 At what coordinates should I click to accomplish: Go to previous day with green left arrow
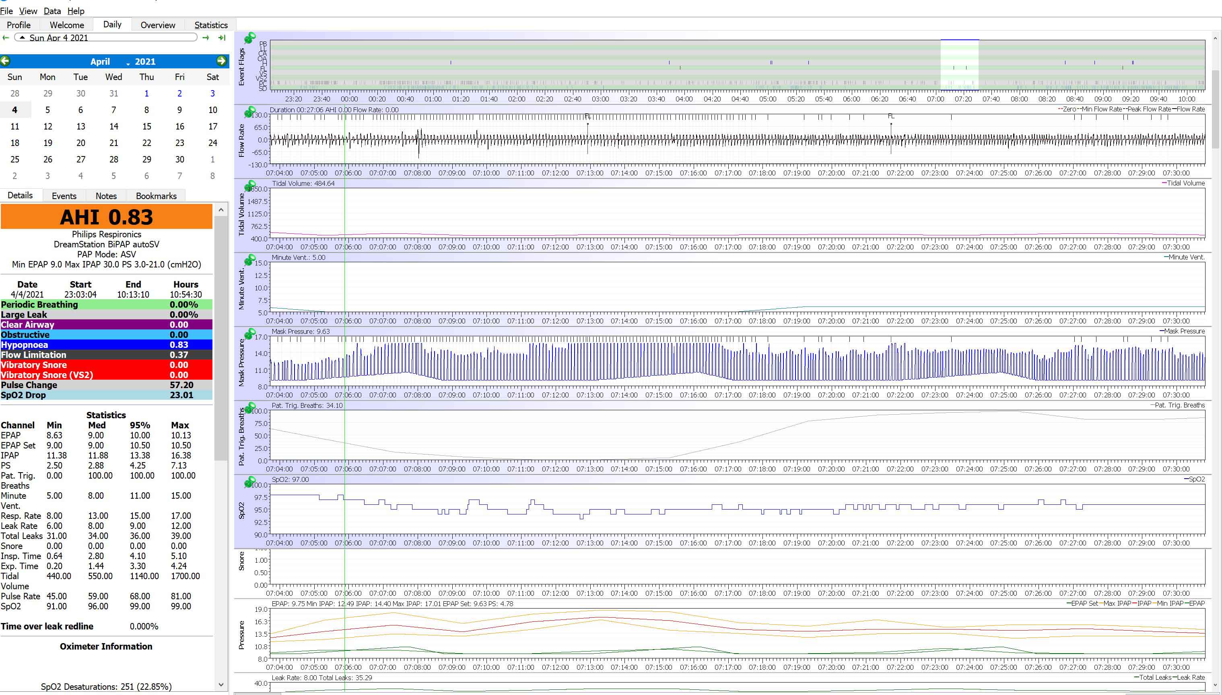point(6,38)
